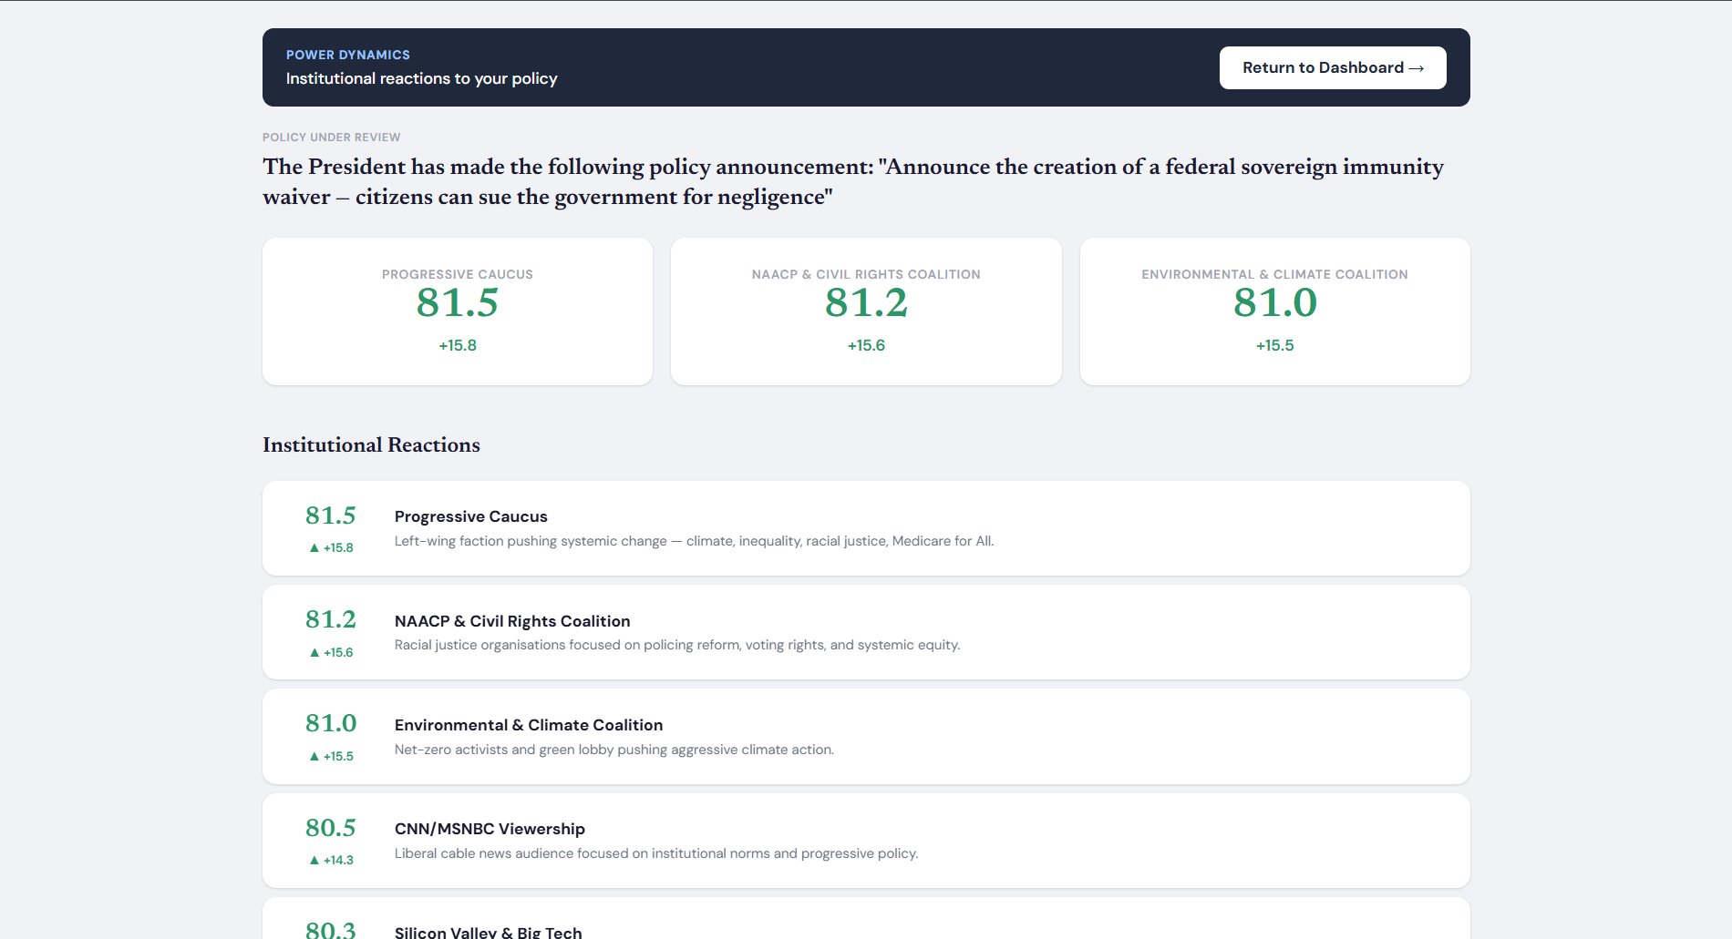Image resolution: width=1732 pixels, height=939 pixels.
Task: Select the Progressive Caucus summary card
Action: (457, 311)
